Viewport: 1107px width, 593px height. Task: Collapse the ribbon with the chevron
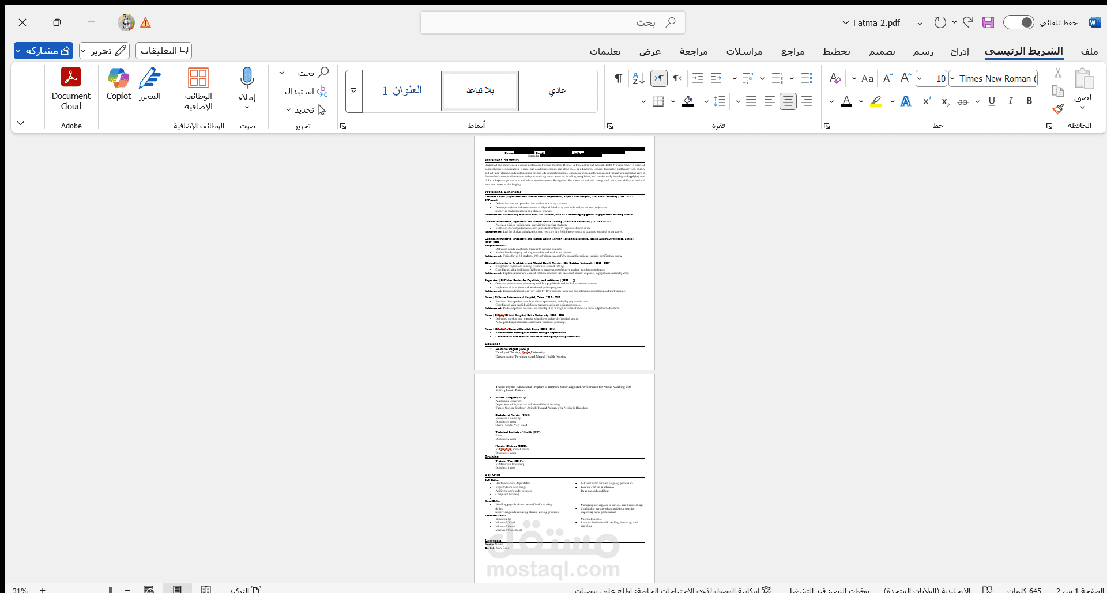click(x=21, y=123)
